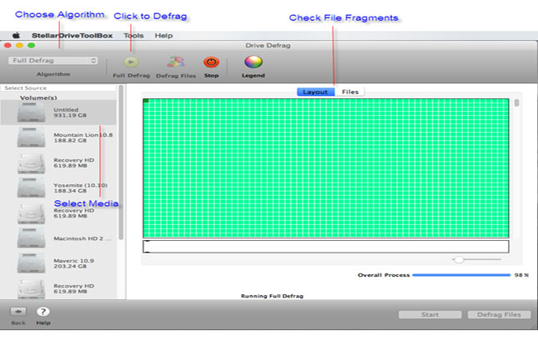Click the volume list scrollbar
The image size is (538, 351).
click(121, 163)
